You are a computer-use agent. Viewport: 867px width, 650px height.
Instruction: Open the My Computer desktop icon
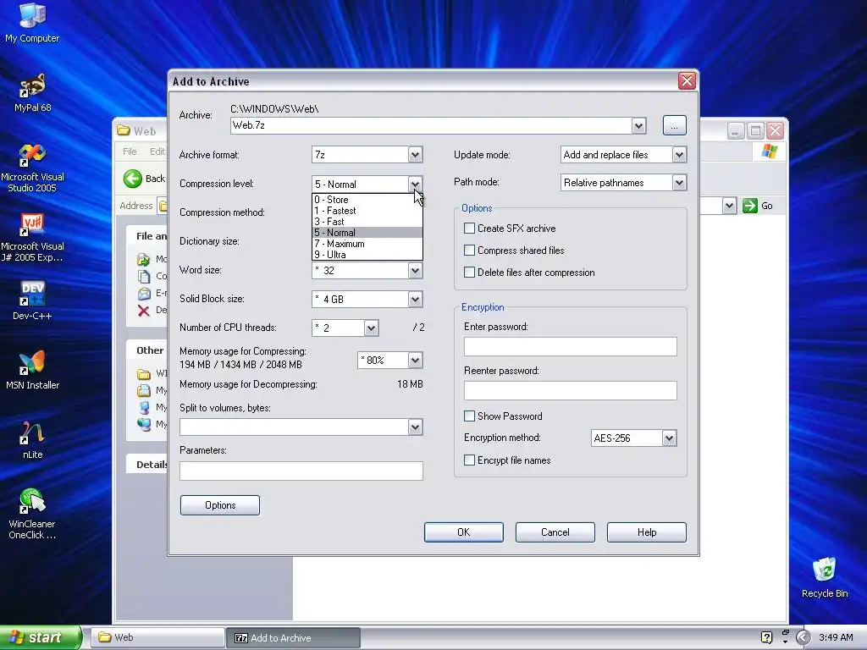(32, 22)
